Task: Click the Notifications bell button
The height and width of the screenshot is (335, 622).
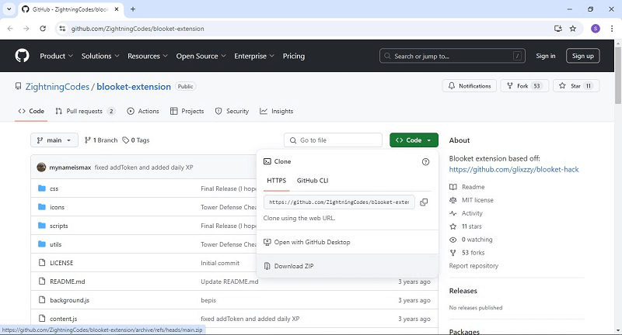Action: click(x=470, y=86)
